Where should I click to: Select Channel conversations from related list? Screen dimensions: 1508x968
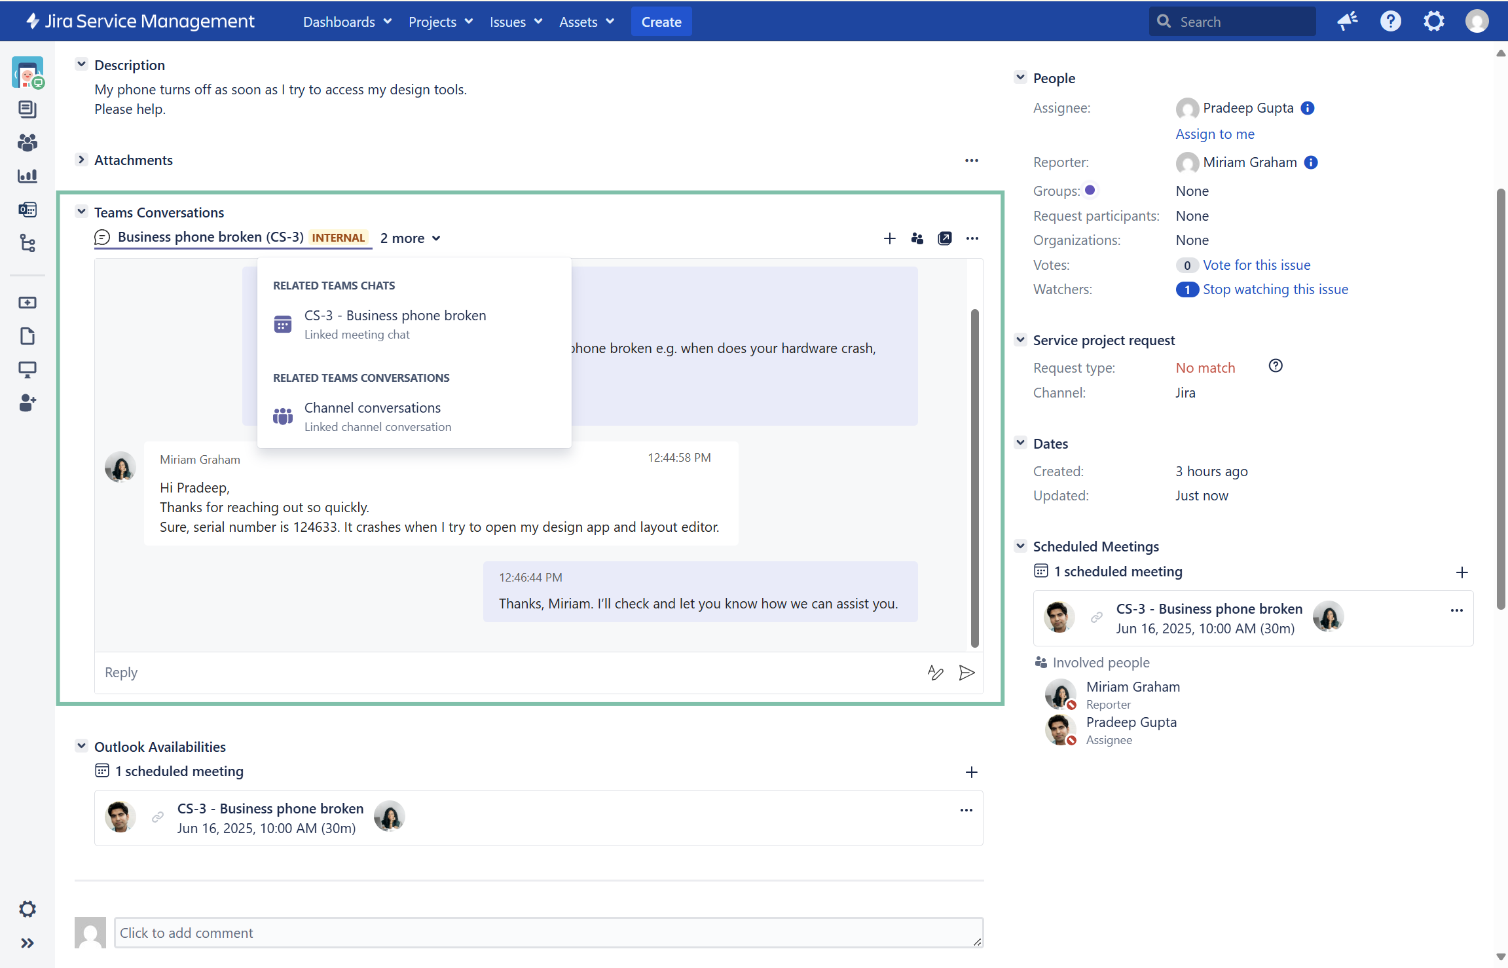click(x=373, y=408)
